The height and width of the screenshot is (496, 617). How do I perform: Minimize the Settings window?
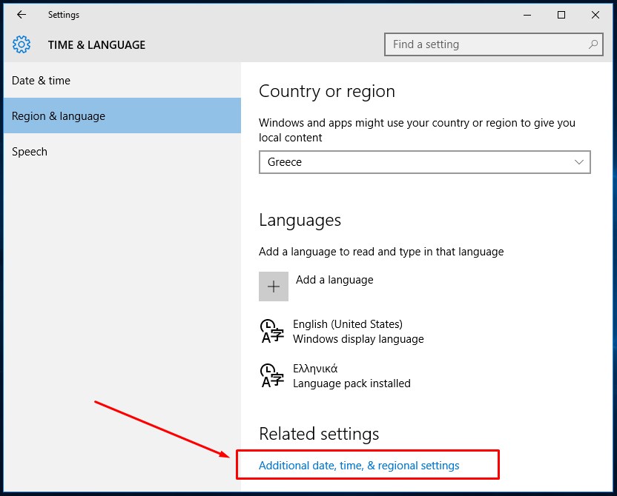[x=527, y=15]
